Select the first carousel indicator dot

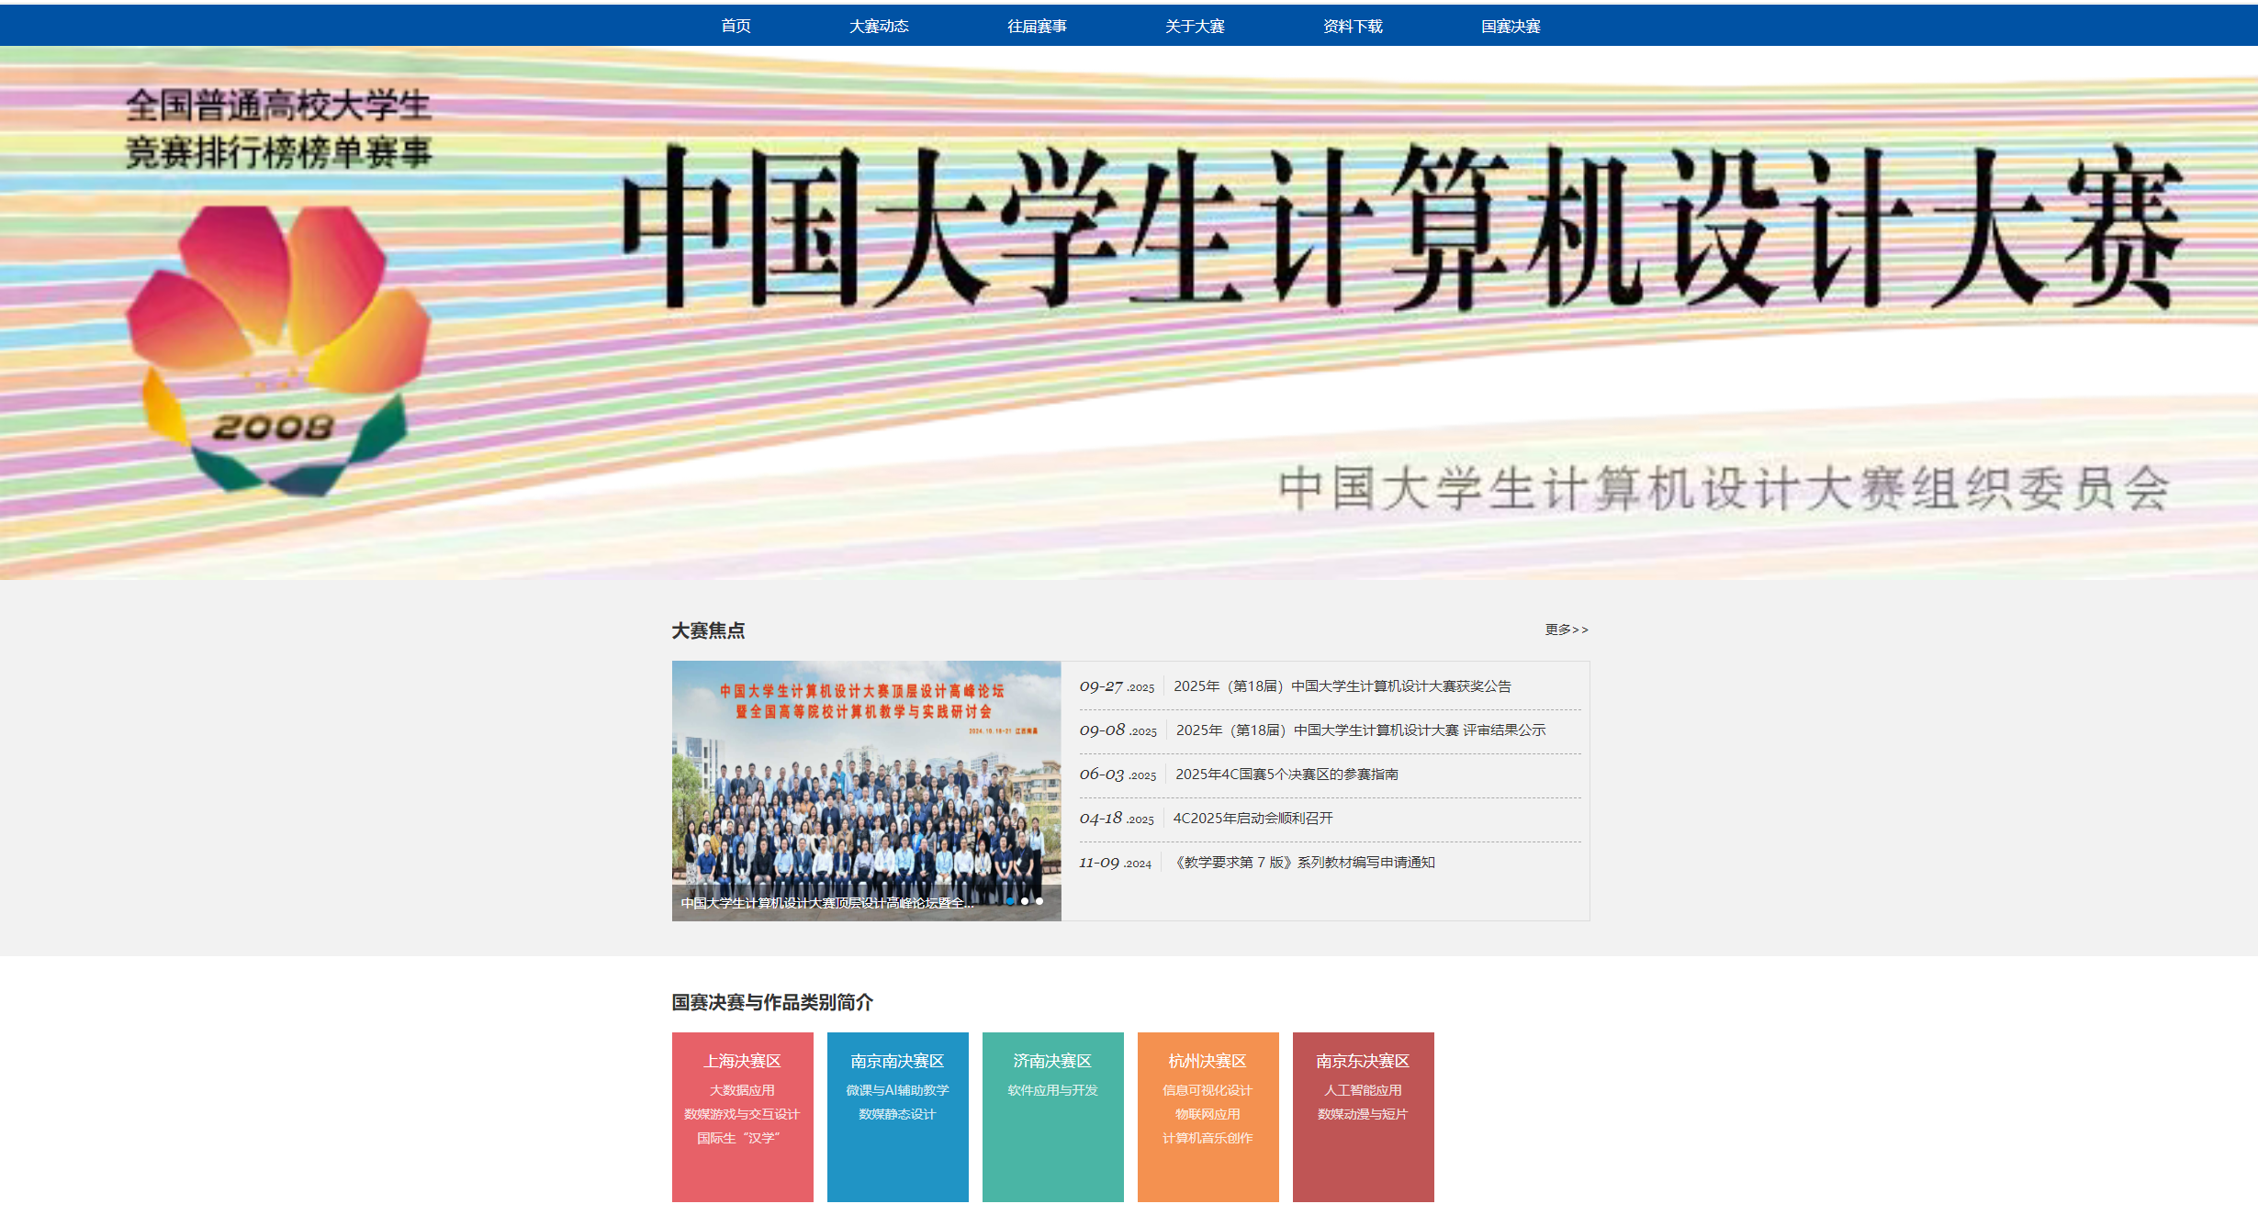tap(1010, 901)
